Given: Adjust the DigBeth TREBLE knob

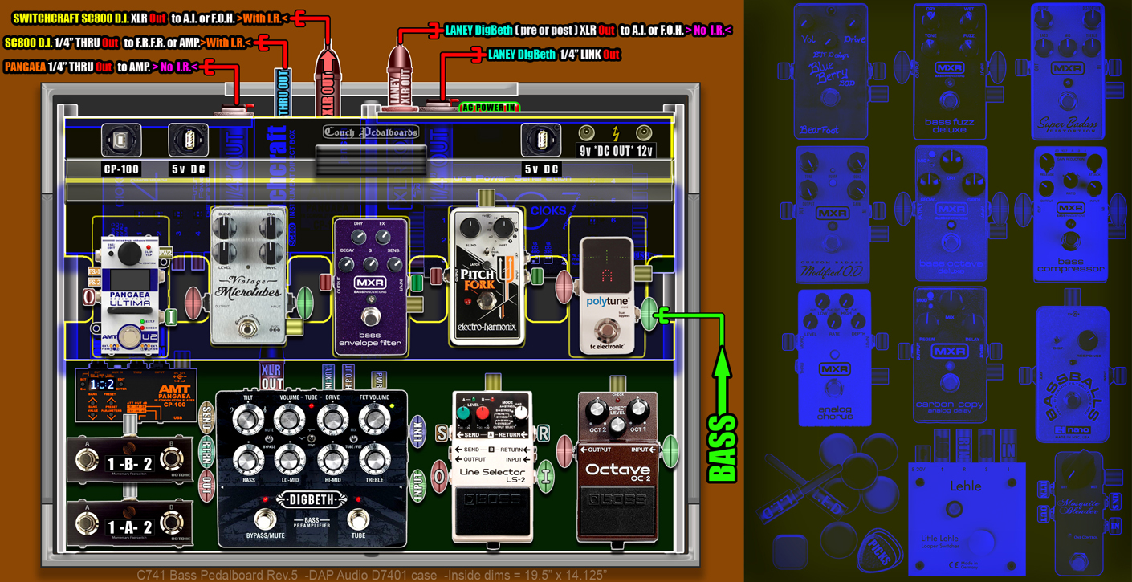Looking at the screenshot, I should [373, 460].
